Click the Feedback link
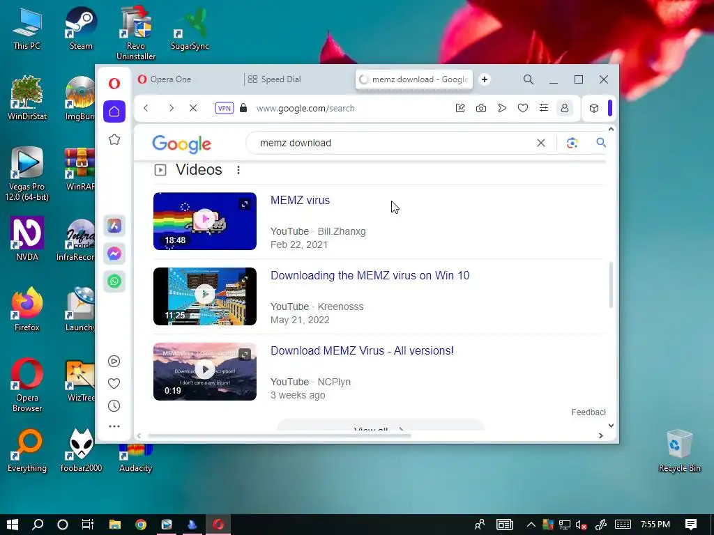Screen dimensions: 714x535 (588, 412)
